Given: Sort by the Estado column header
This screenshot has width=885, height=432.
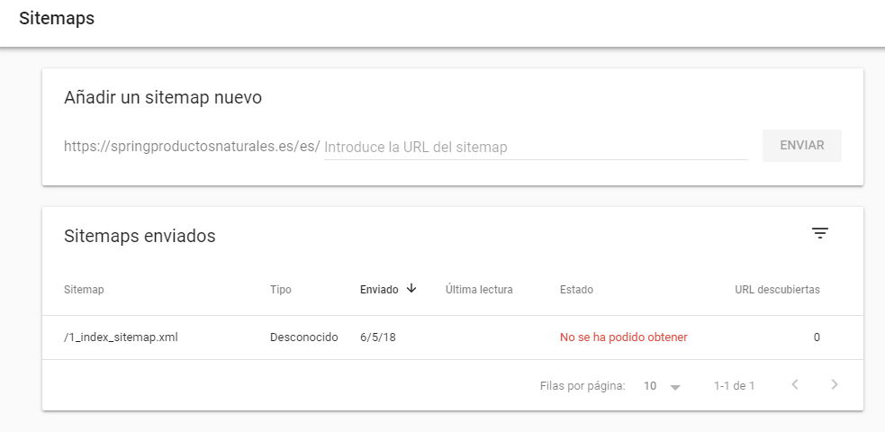Looking at the screenshot, I should click(x=576, y=290).
